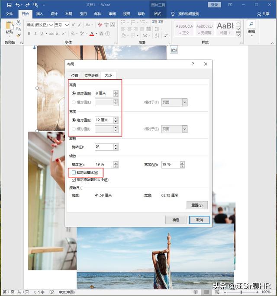The height and width of the screenshot is (296, 277).
Task: Click the scale width percent field
Action: tap(171, 164)
